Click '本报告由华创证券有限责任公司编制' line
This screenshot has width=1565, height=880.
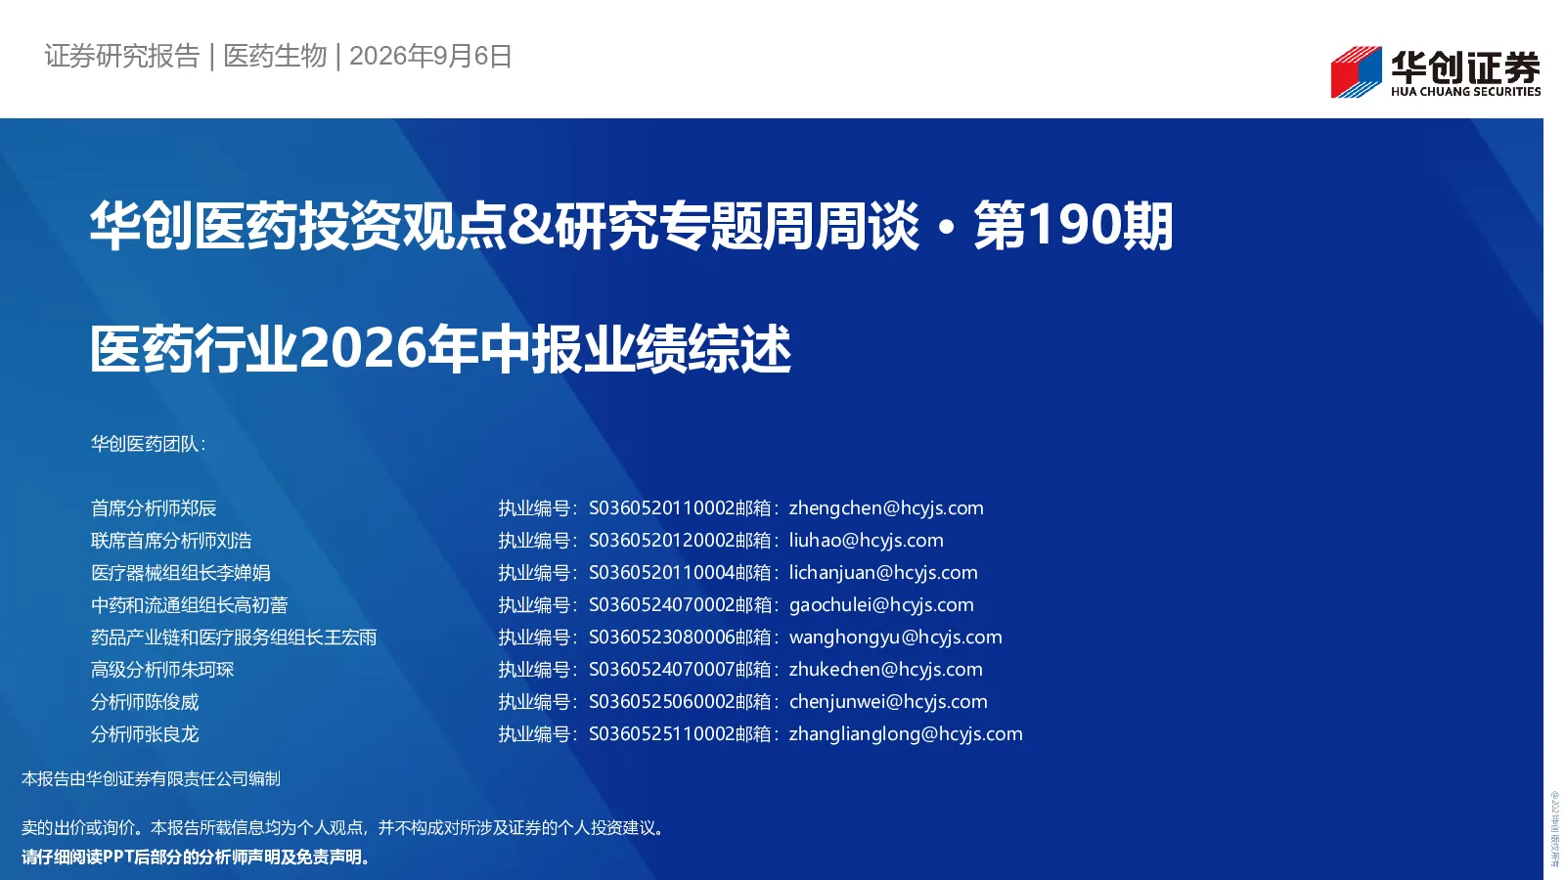click(151, 779)
